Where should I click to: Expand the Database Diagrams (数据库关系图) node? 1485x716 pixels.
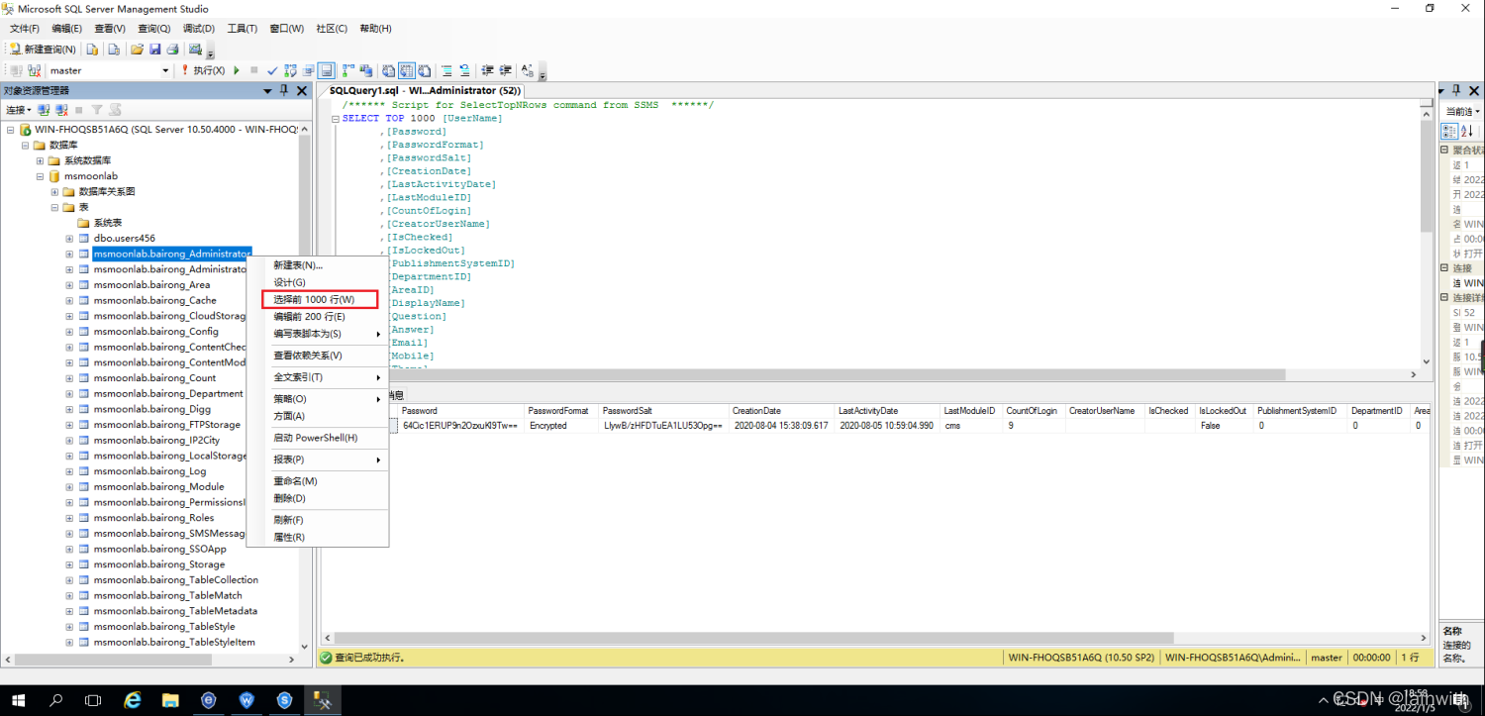coord(54,191)
